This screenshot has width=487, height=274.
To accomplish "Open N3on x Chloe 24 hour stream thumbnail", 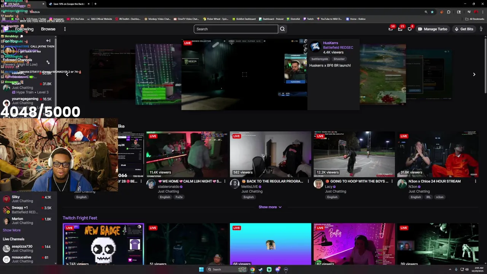I will click(438, 155).
